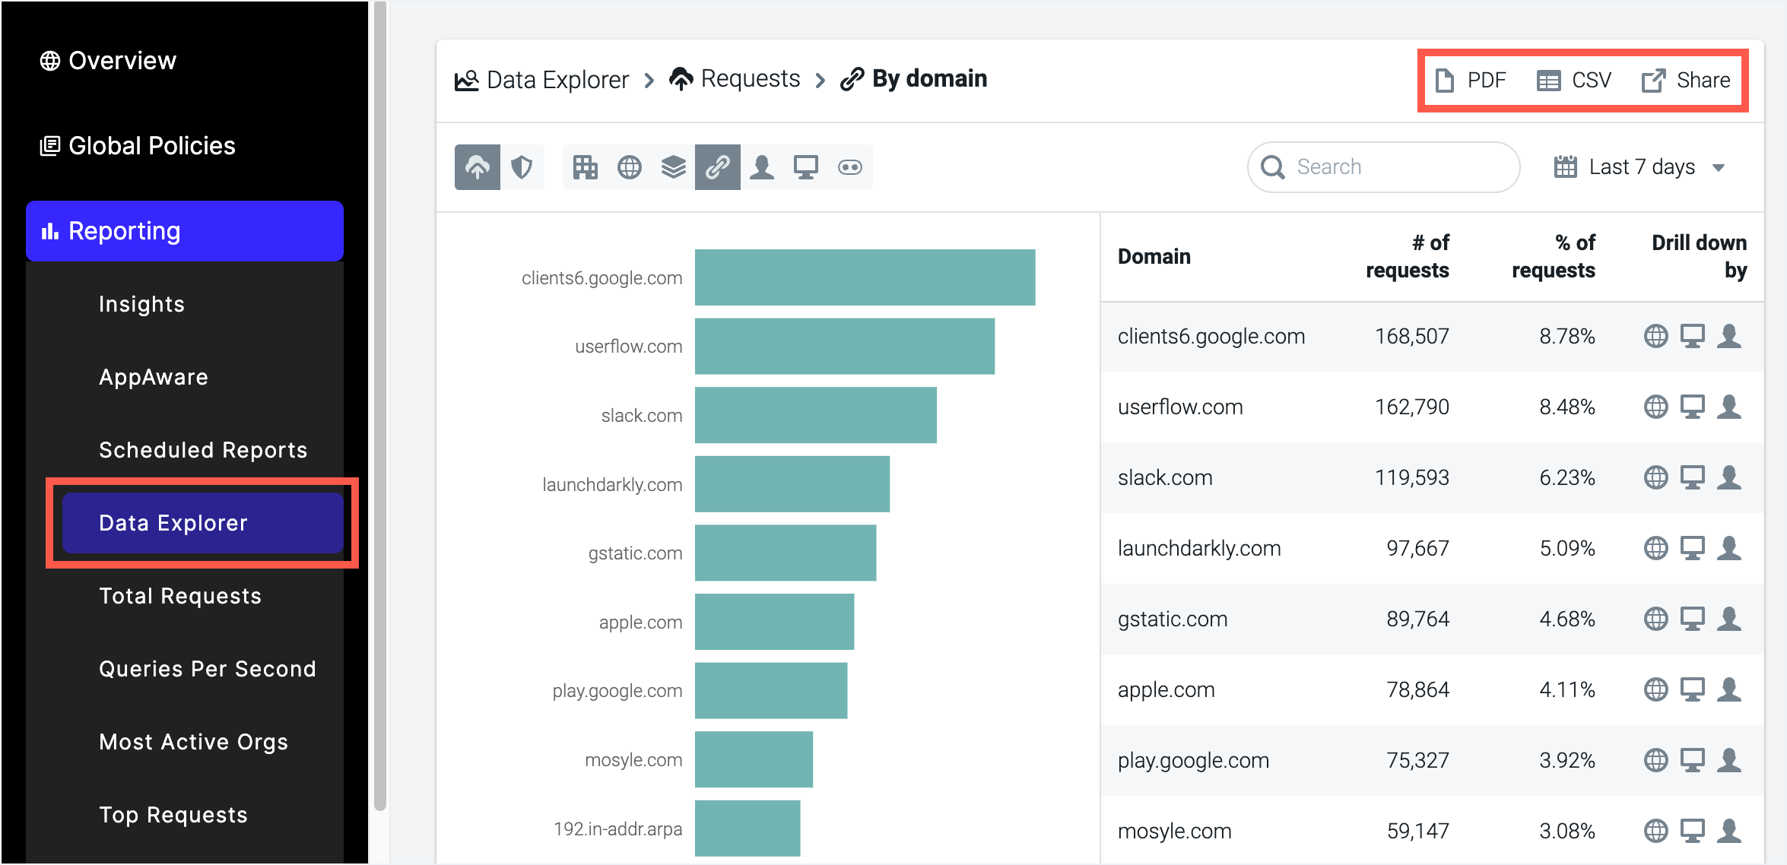This screenshot has height=865, width=1787.
Task: Switch to the shield security view
Action: [522, 166]
